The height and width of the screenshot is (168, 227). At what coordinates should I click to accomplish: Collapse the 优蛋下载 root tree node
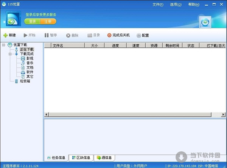[x=3, y=45]
